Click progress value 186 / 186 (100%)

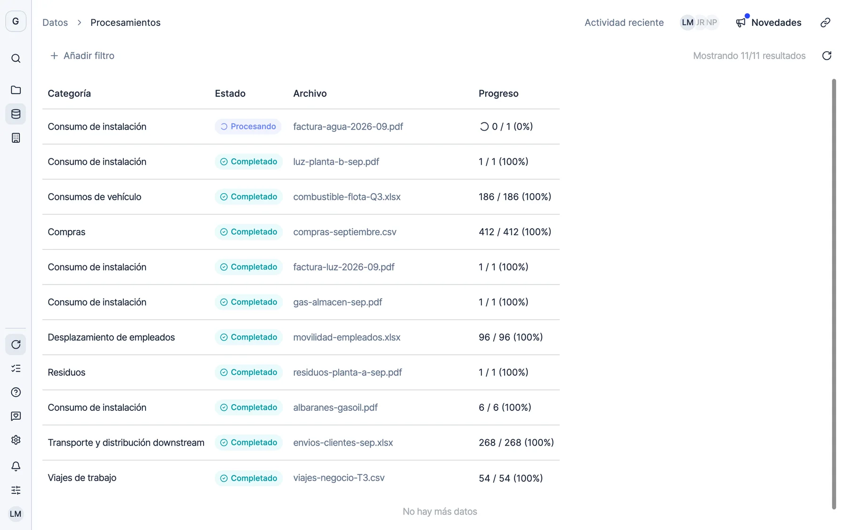(x=515, y=197)
